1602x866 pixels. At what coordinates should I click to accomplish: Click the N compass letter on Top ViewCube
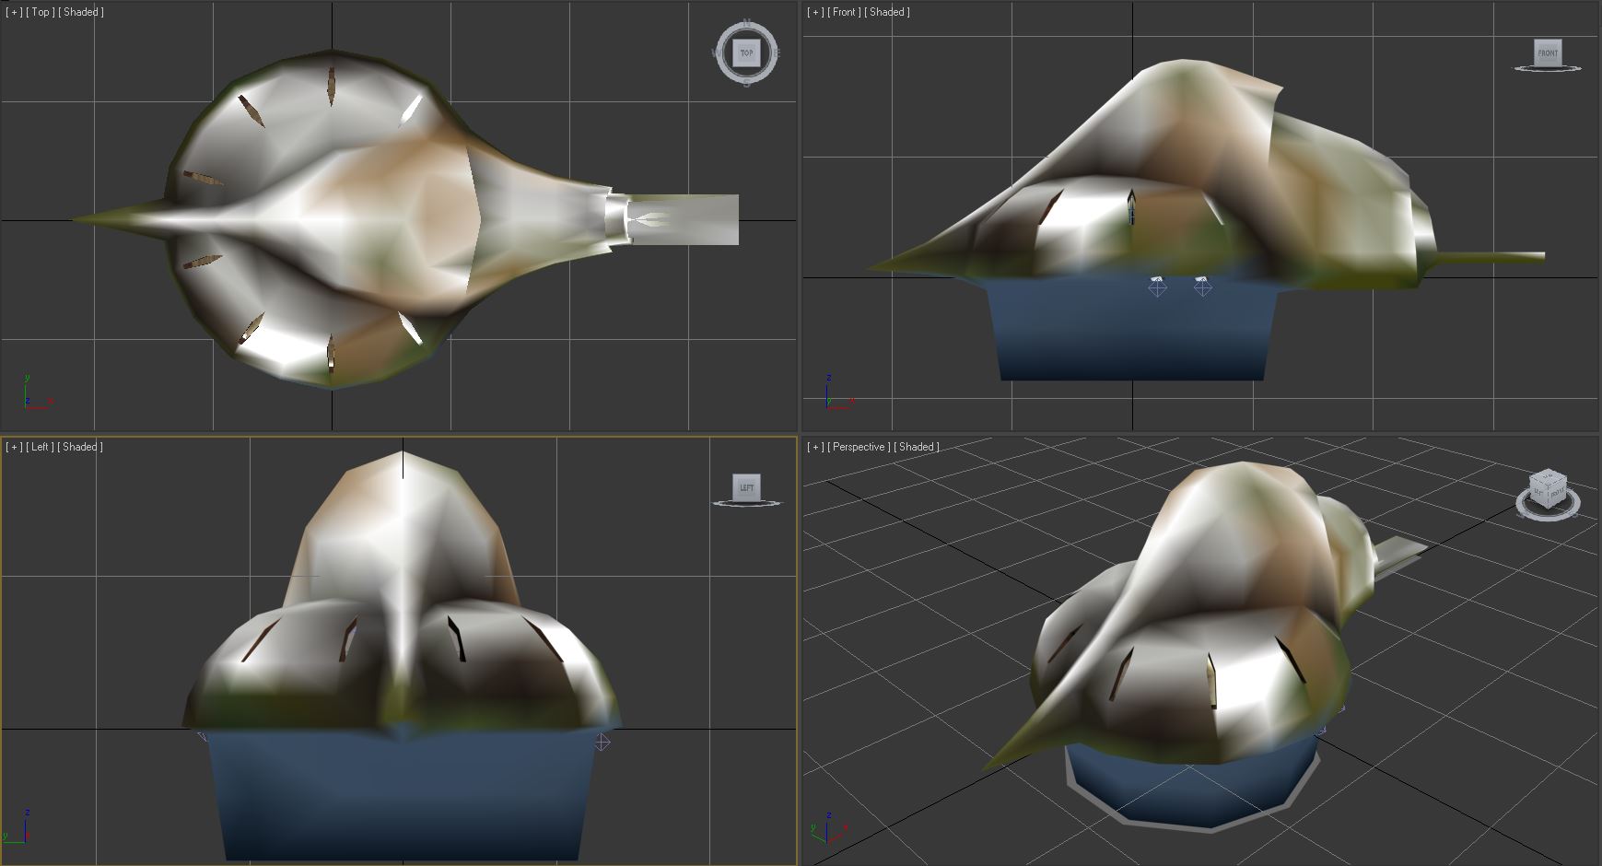(x=746, y=23)
